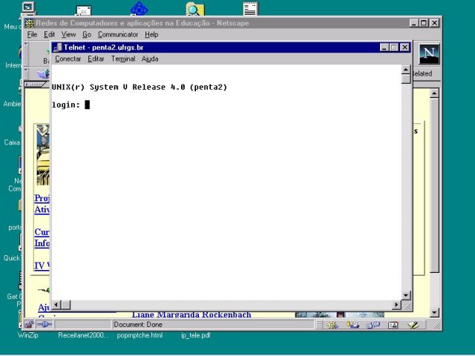Open Netscape's Communicator menu
Viewport: 475px width, 356px height.
[118, 35]
